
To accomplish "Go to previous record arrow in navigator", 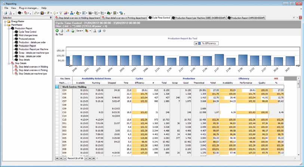I will pos(65,158).
